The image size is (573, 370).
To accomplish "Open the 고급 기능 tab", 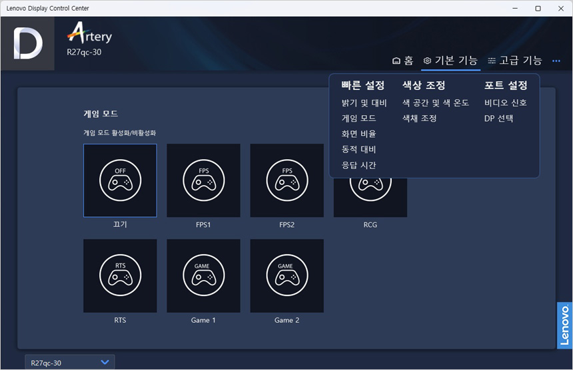I will pos(514,61).
